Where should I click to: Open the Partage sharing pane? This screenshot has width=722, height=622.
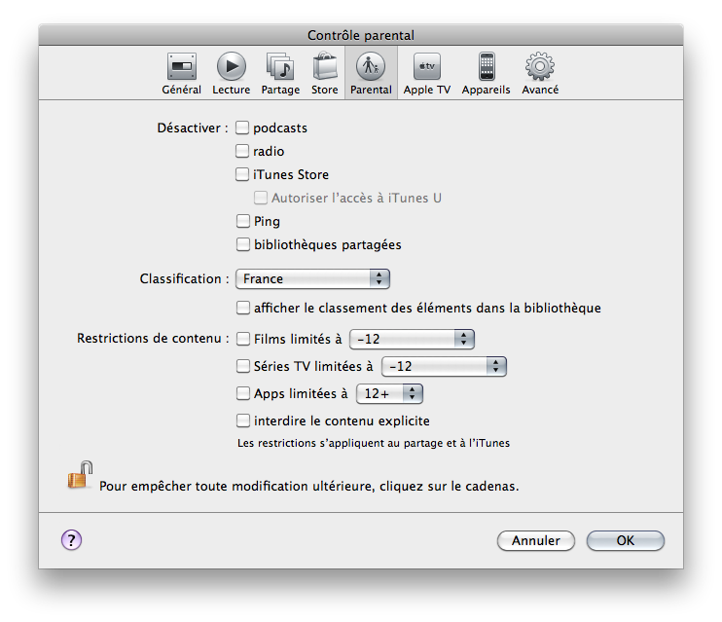[x=280, y=73]
